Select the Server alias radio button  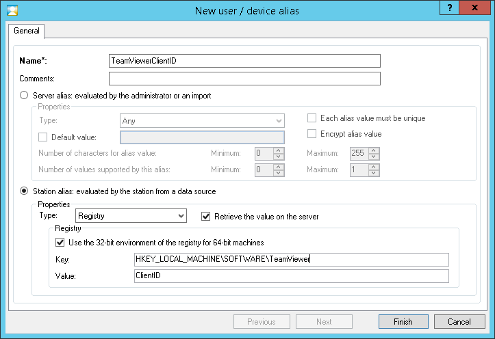24,95
